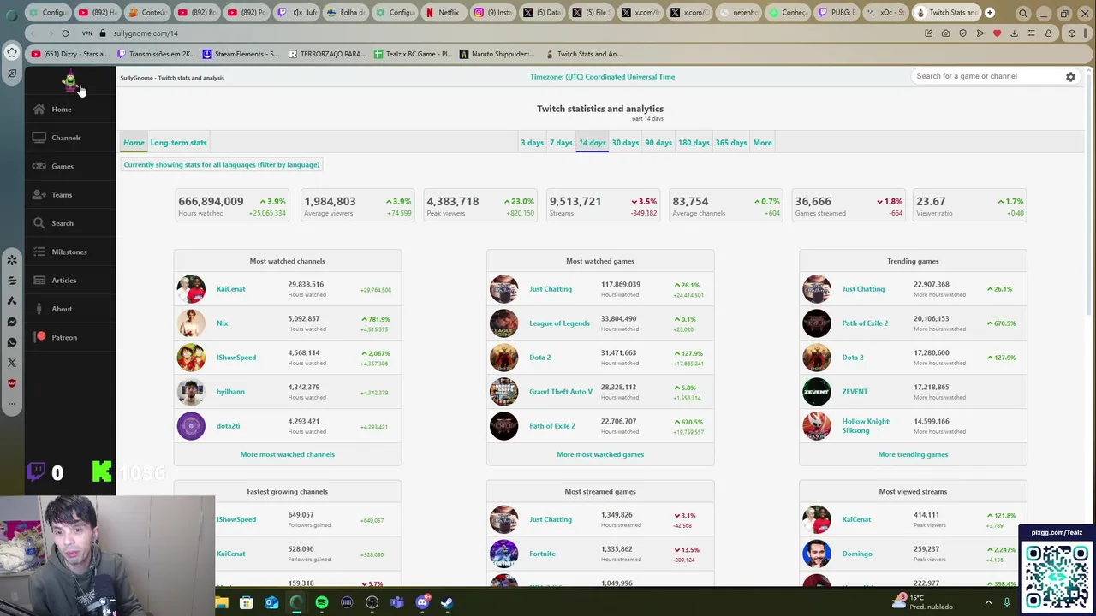Switch to the Netflix browser tab
The image size is (1096, 616).
click(x=443, y=13)
